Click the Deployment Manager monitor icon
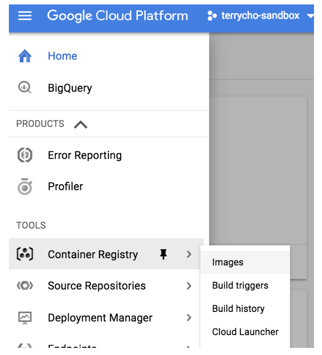This screenshot has width=322, height=355. [25, 318]
